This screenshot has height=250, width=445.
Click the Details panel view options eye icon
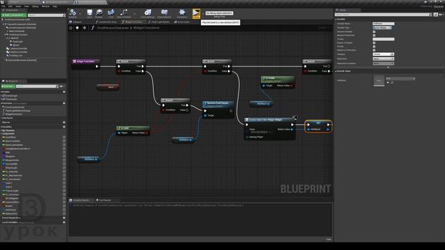[441, 15]
